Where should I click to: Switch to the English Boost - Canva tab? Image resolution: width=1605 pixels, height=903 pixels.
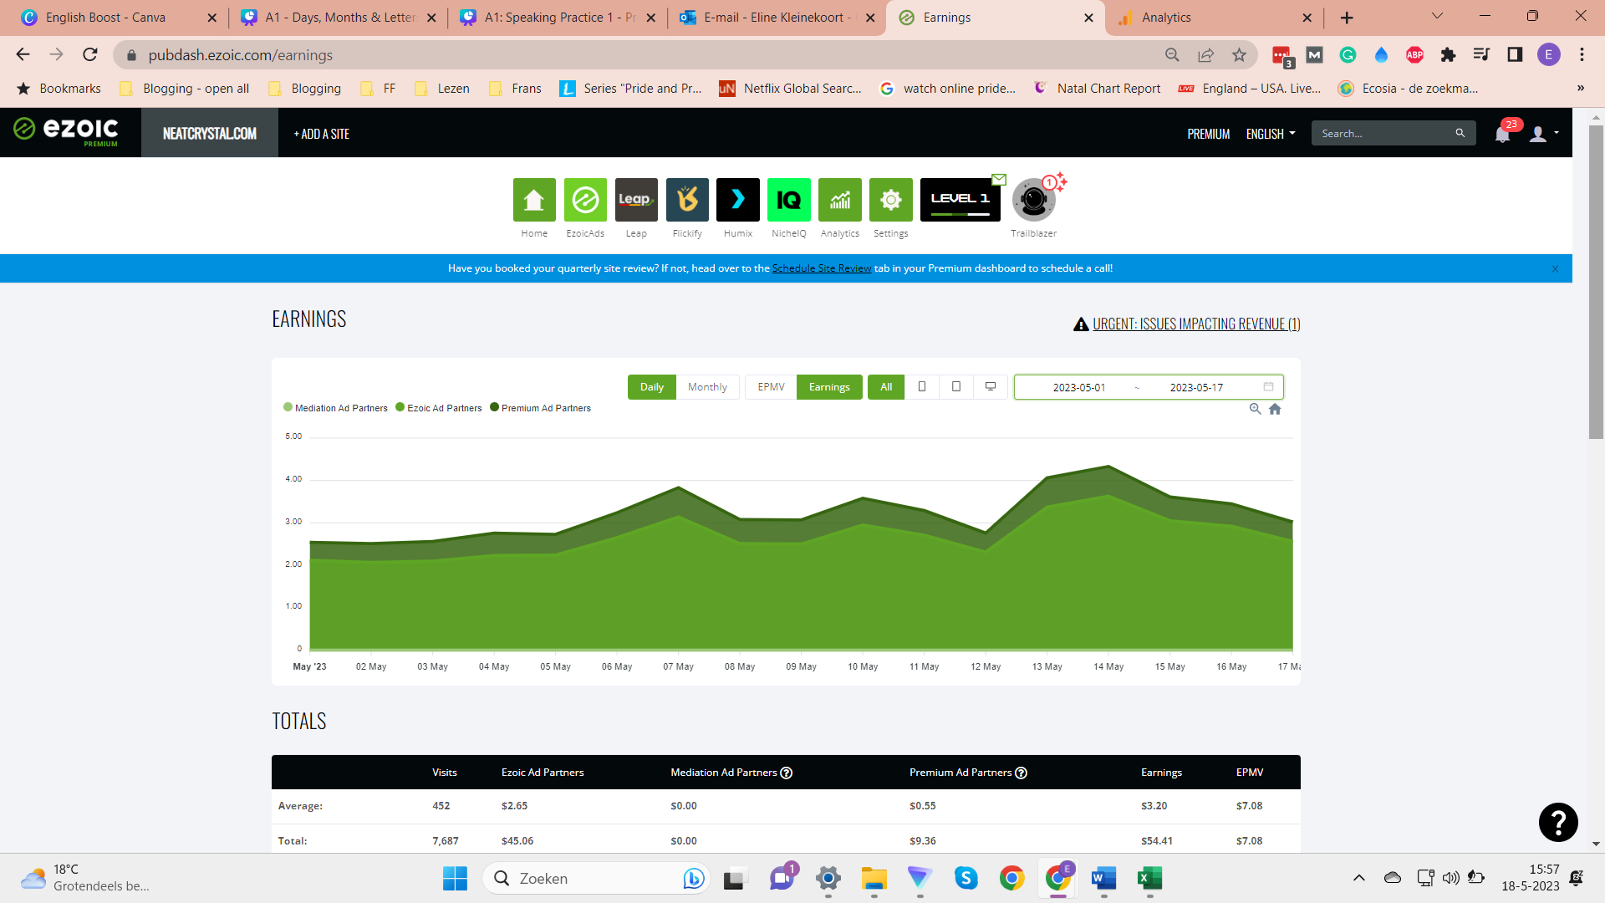pos(117,18)
